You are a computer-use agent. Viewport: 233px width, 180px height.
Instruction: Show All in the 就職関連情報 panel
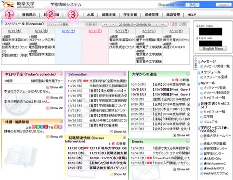pos(118,174)
